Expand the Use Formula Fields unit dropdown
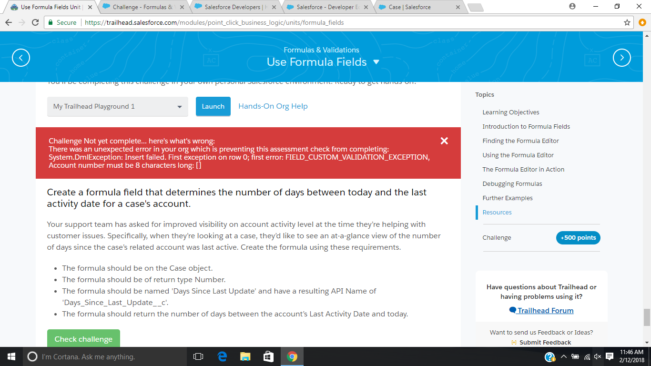Viewport: 651px width, 366px height. coord(376,62)
